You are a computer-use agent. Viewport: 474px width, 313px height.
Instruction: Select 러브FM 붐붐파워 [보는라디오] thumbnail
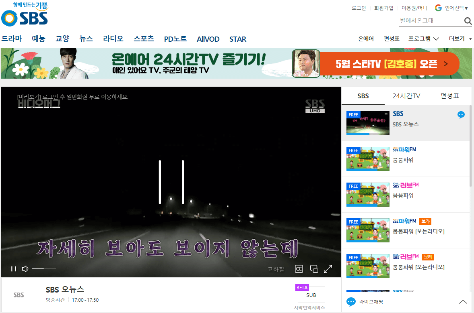(368, 266)
